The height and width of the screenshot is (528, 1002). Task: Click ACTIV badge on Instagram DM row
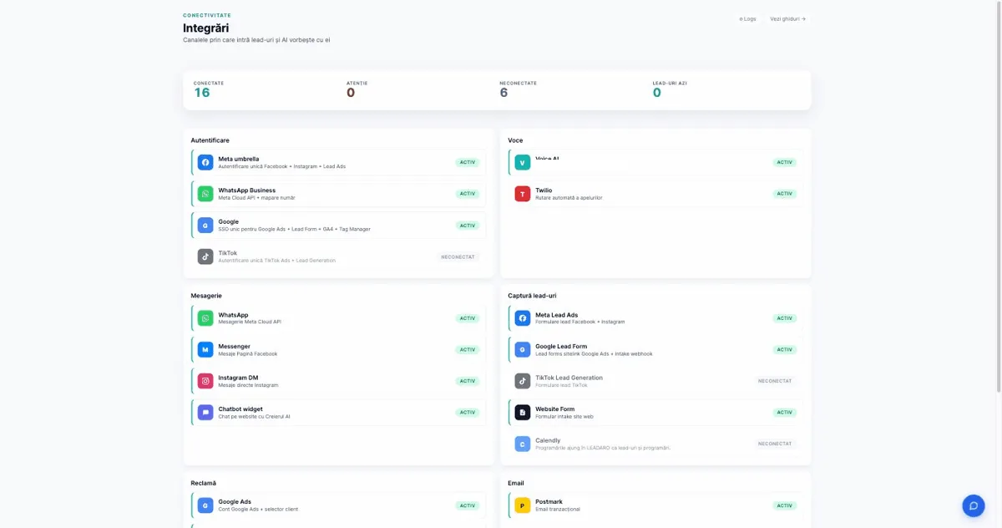[x=468, y=381]
